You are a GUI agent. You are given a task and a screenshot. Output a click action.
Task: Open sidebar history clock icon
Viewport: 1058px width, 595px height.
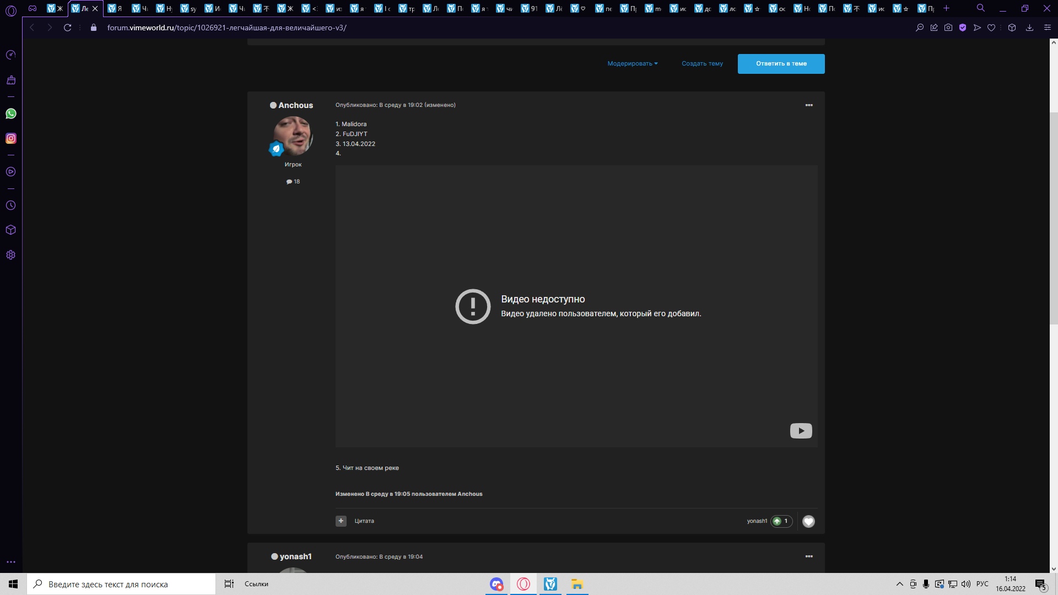click(x=11, y=205)
